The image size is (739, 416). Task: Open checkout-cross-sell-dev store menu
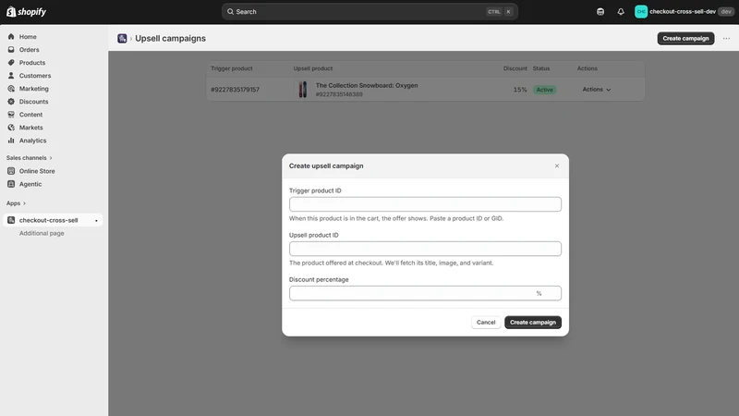coord(684,12)
